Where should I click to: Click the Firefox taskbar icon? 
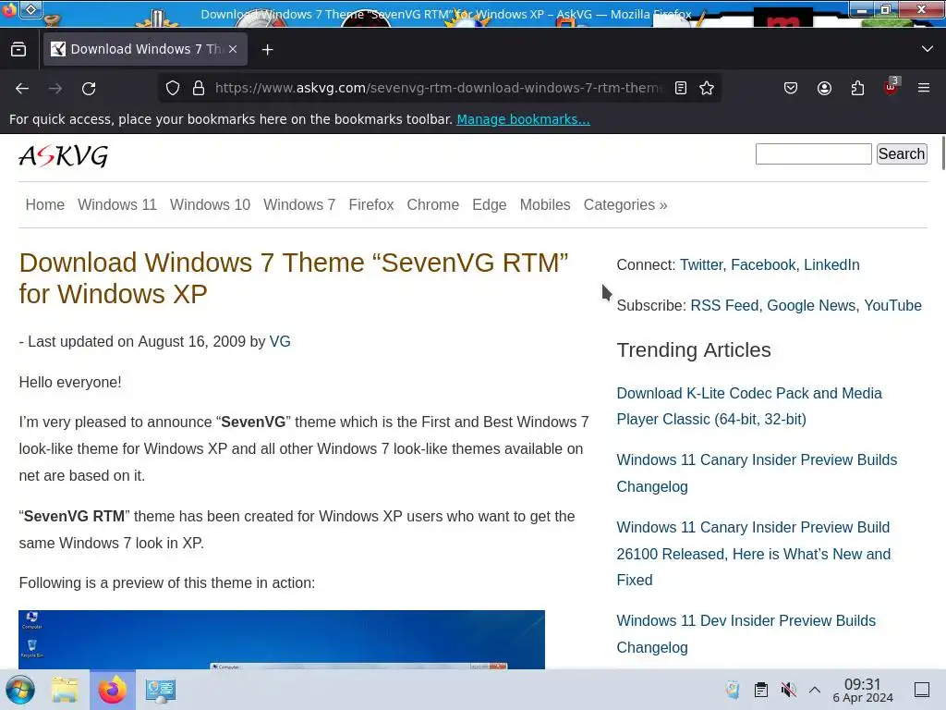[x=113, y=690]
